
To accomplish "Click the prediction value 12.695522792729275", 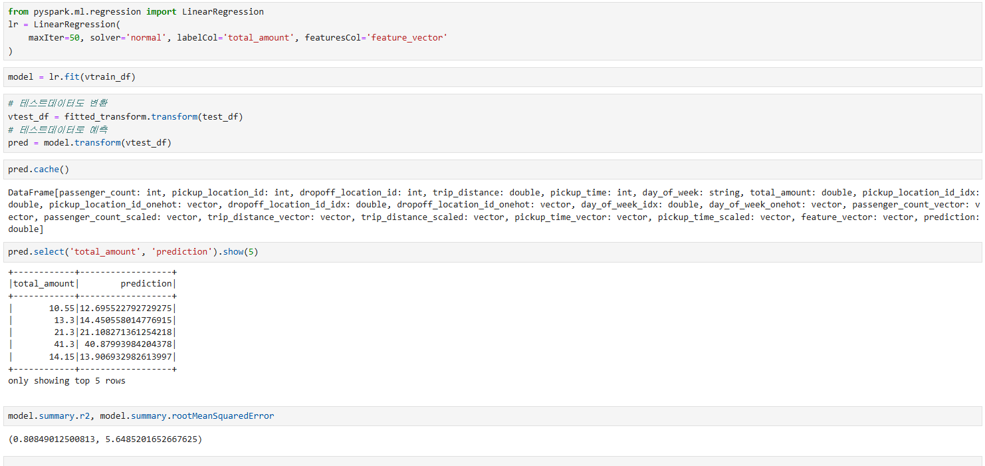I will point(126,308).
